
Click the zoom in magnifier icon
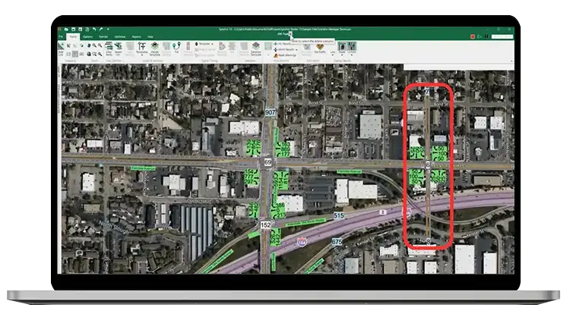(x=94, y=45)
